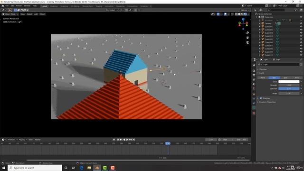Click Blender icon in Windows taskbar
Screen dimensions: 304x171
[x=97, y=168]
